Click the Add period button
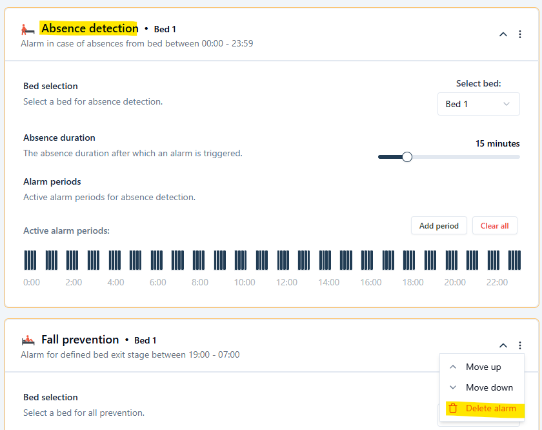 439,225
